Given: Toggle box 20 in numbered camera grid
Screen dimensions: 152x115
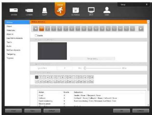Looking at the screenshot, I should [48, 82].
